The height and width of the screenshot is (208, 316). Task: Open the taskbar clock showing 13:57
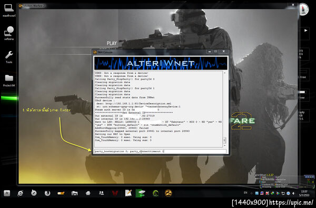(x=304, y=193)
